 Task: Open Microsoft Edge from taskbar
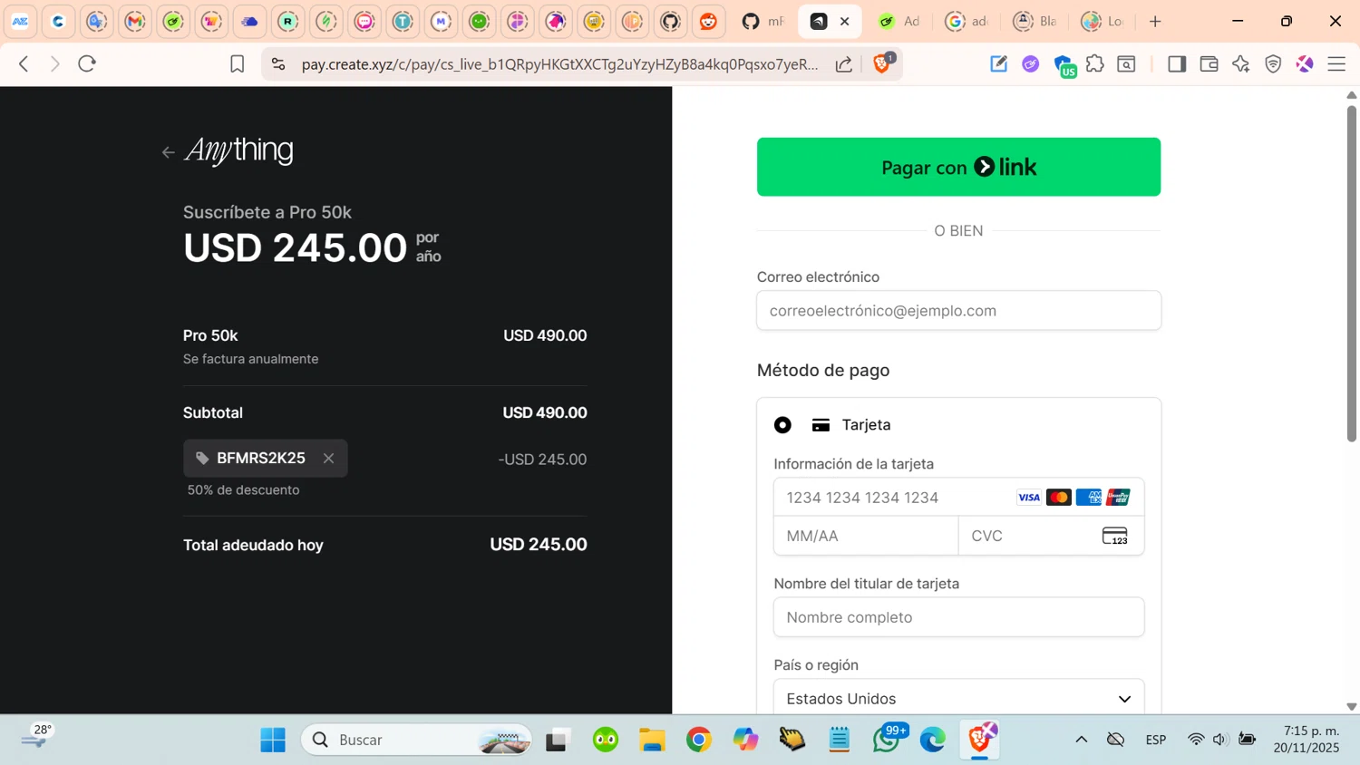click(933, 740)
